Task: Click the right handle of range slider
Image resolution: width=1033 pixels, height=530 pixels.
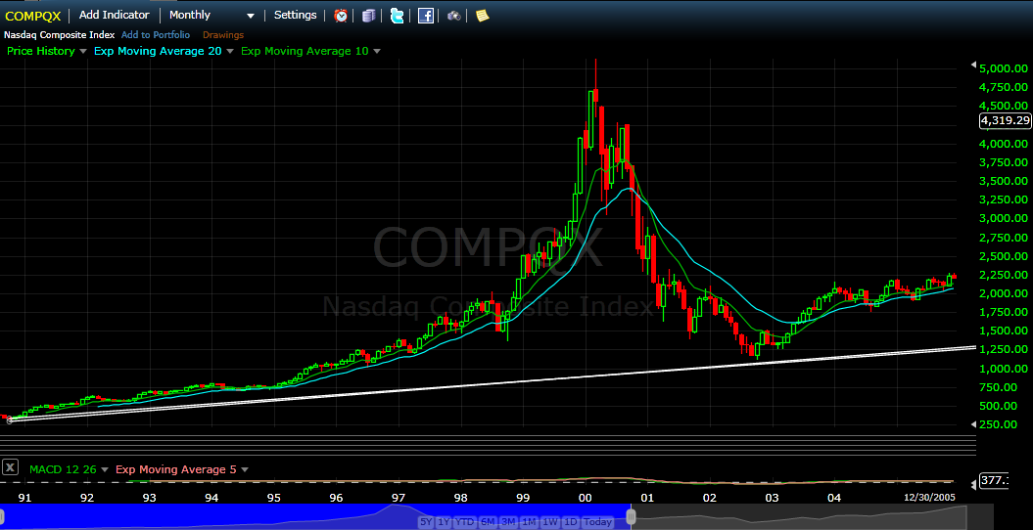Action: (x=631, y=517)
